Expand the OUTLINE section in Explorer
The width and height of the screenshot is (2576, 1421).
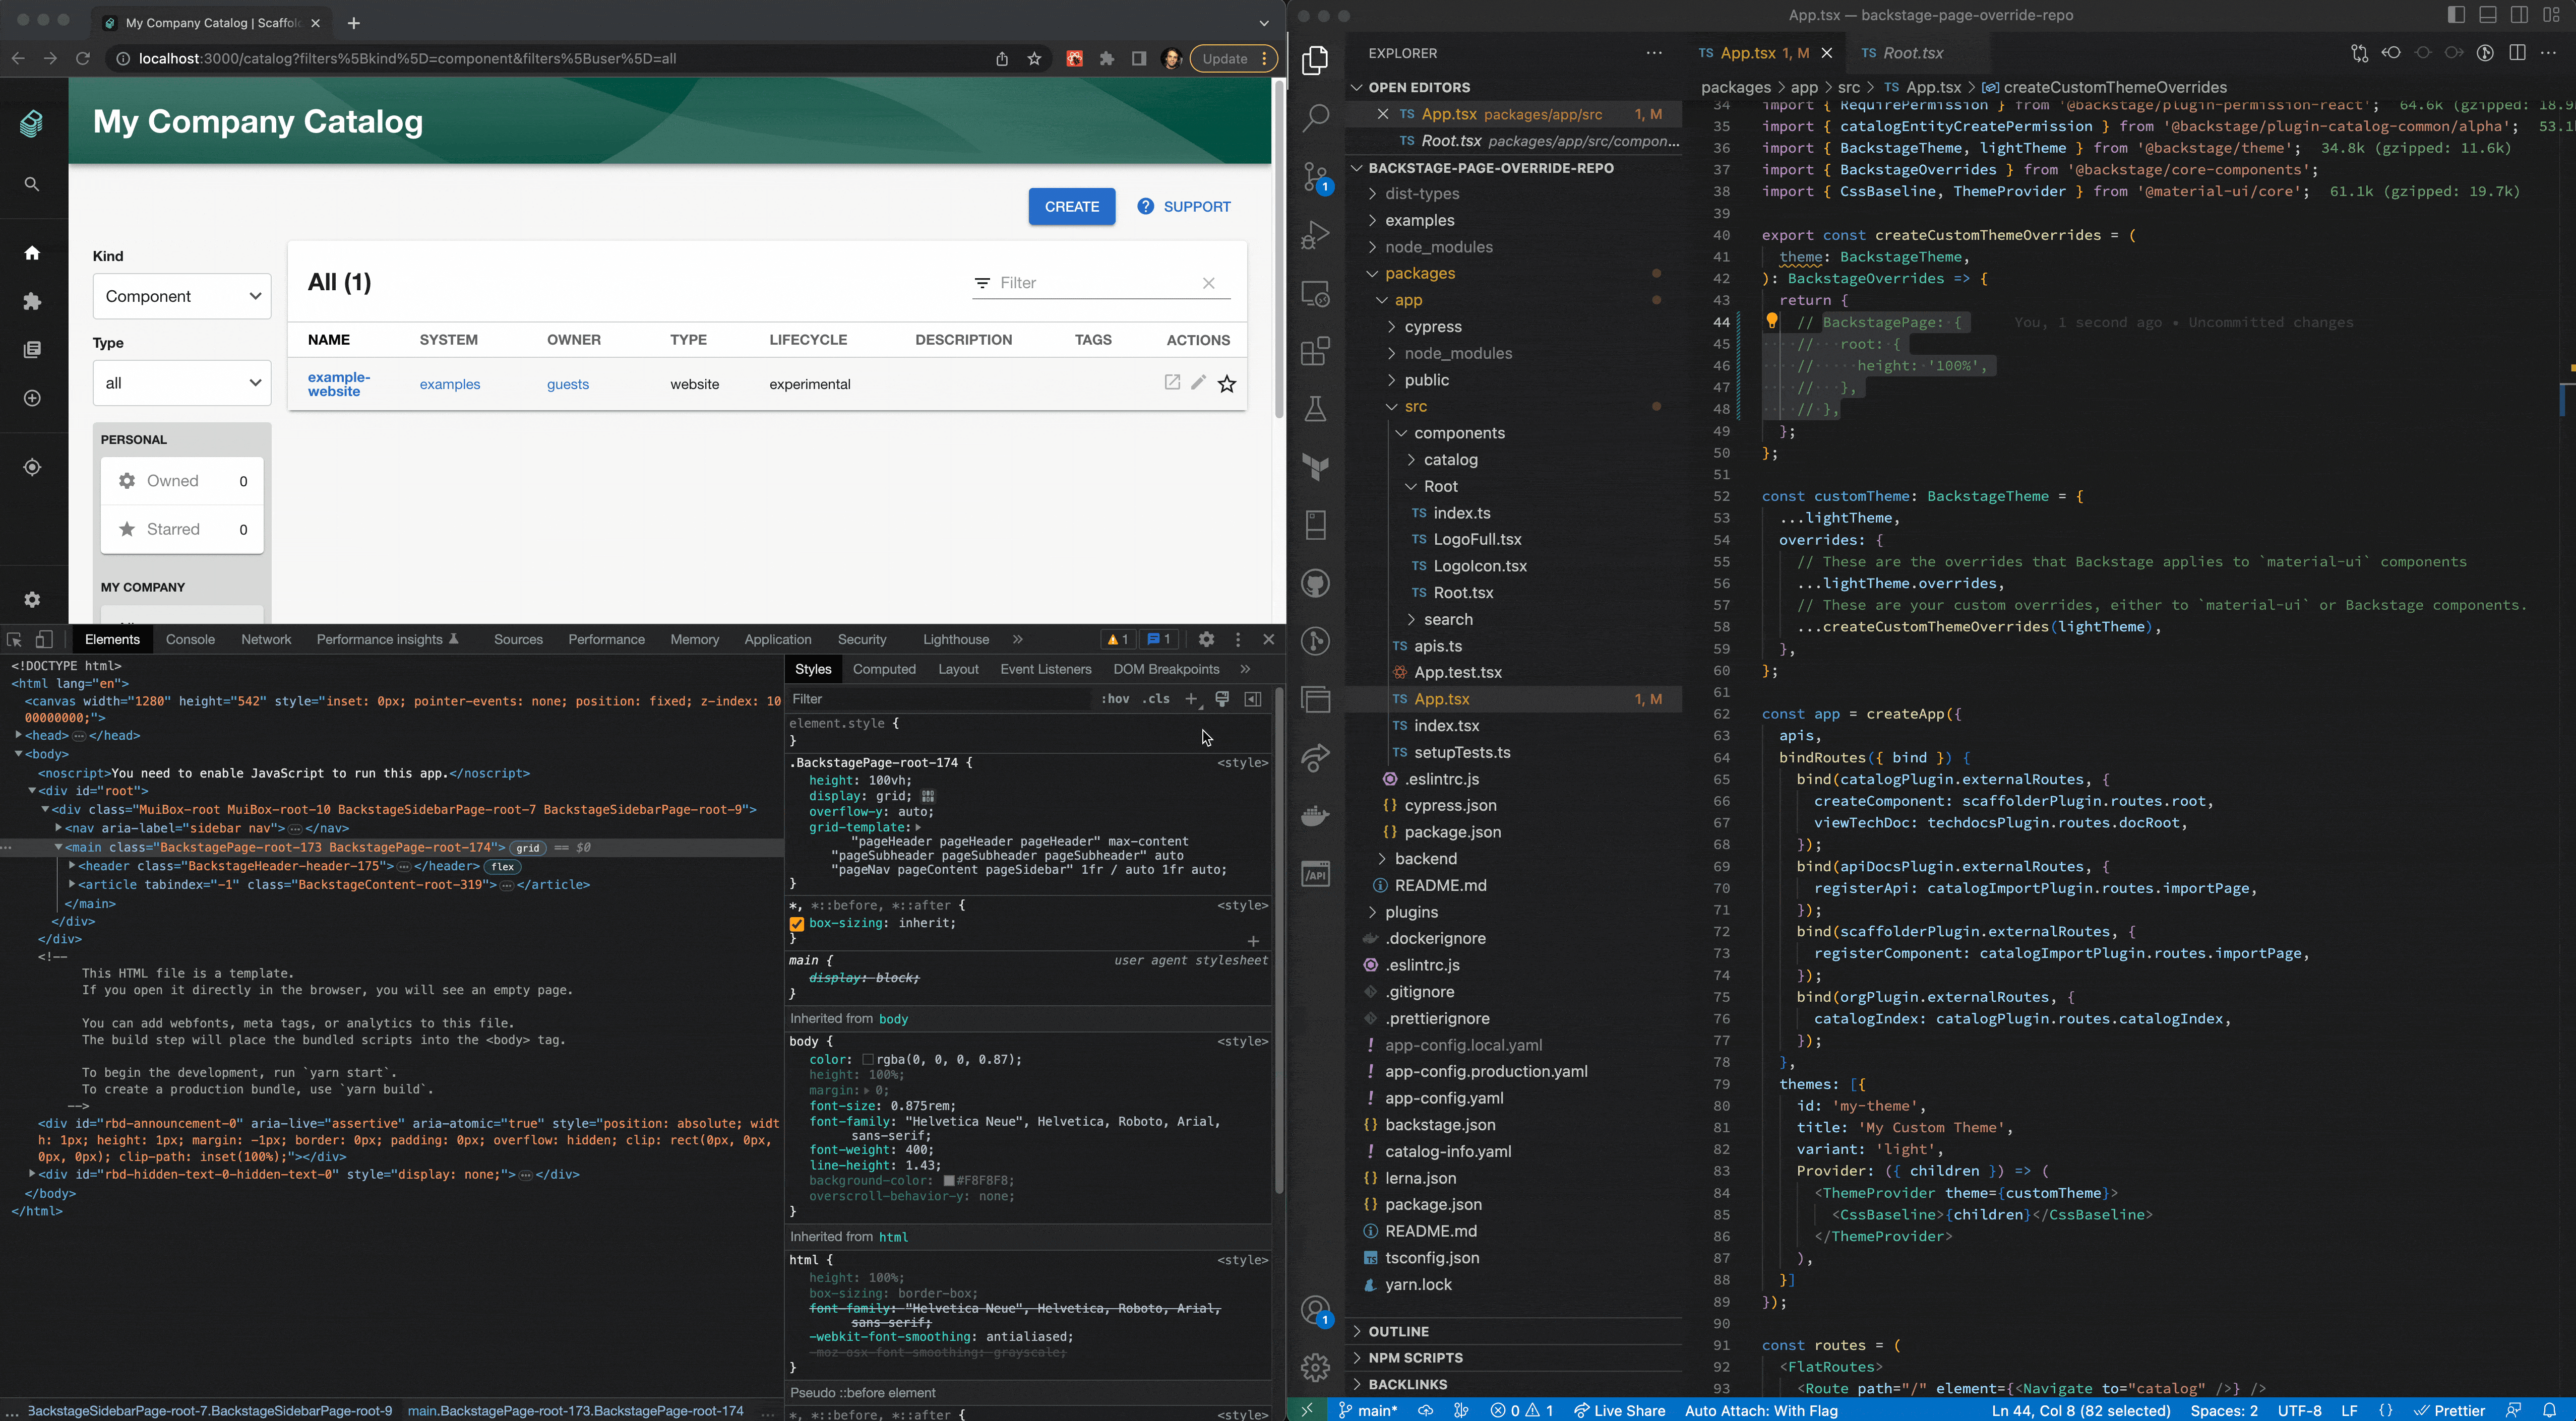1398,1331
